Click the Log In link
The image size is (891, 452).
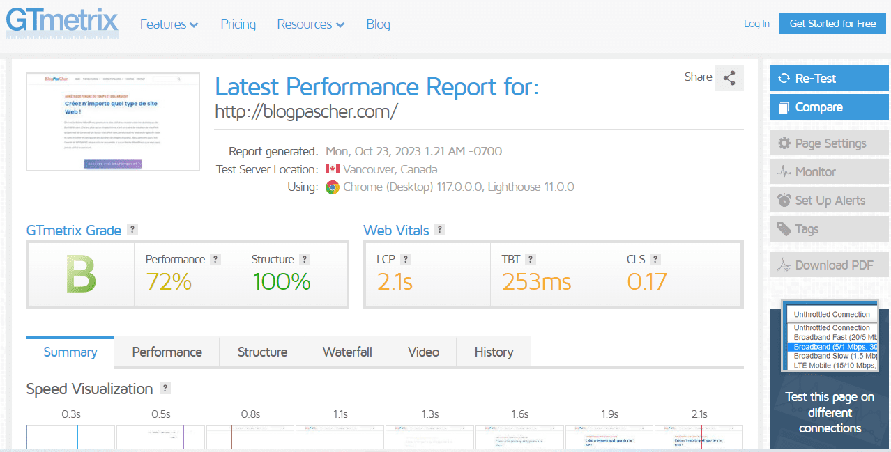click(756, 24)
